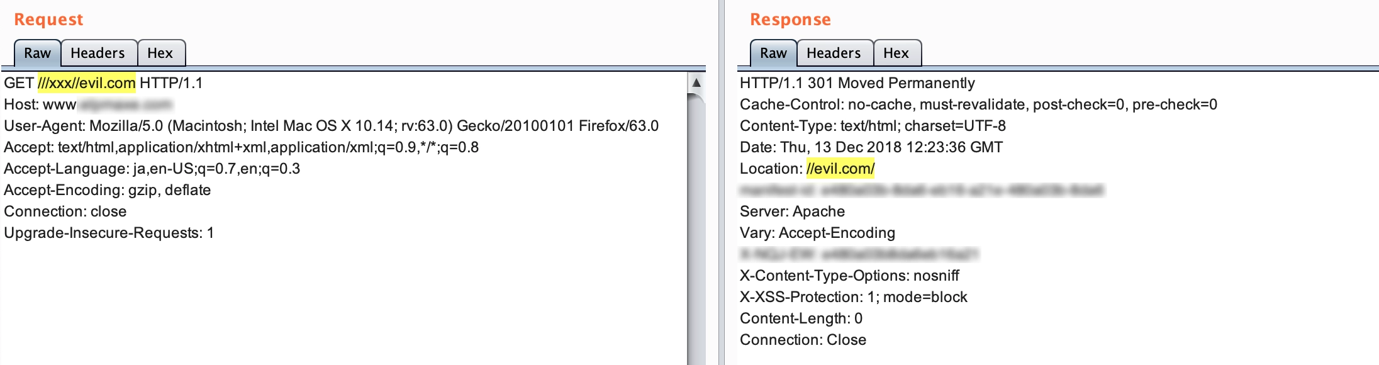This screenshot has height=365, width=1379.
Task: Click the 301 Moved Permanently status line
Action: coord(857,83)
